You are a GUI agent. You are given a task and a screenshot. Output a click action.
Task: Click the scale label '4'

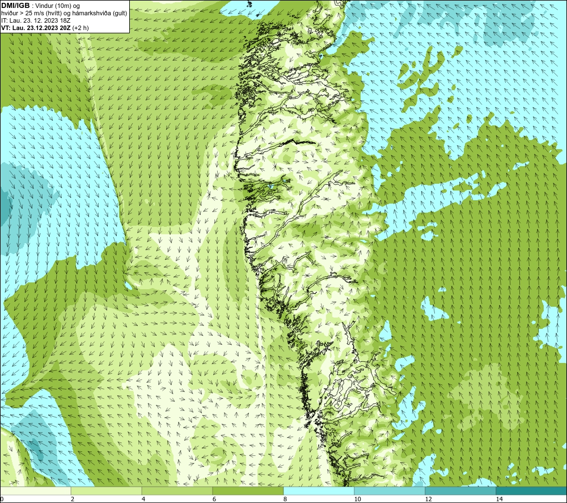coord(143,499)
